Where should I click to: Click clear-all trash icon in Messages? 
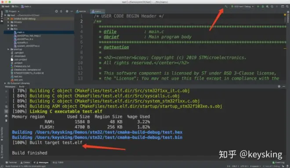point(6,121)
